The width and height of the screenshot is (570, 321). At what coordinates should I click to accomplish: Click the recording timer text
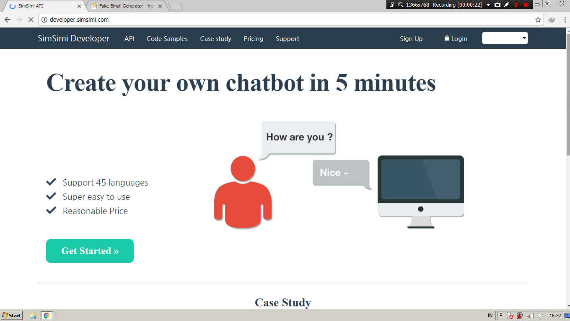click(457, 5)
